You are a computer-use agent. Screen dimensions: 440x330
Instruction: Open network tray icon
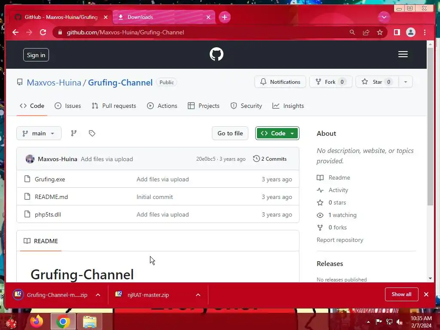(x=389, y=322)
